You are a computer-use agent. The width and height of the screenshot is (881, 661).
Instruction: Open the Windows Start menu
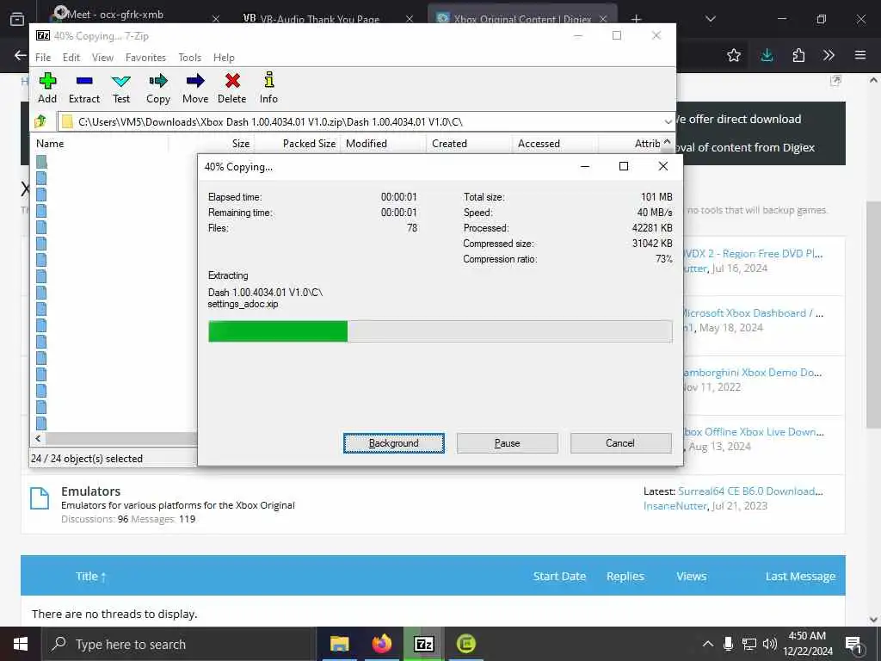21,644
